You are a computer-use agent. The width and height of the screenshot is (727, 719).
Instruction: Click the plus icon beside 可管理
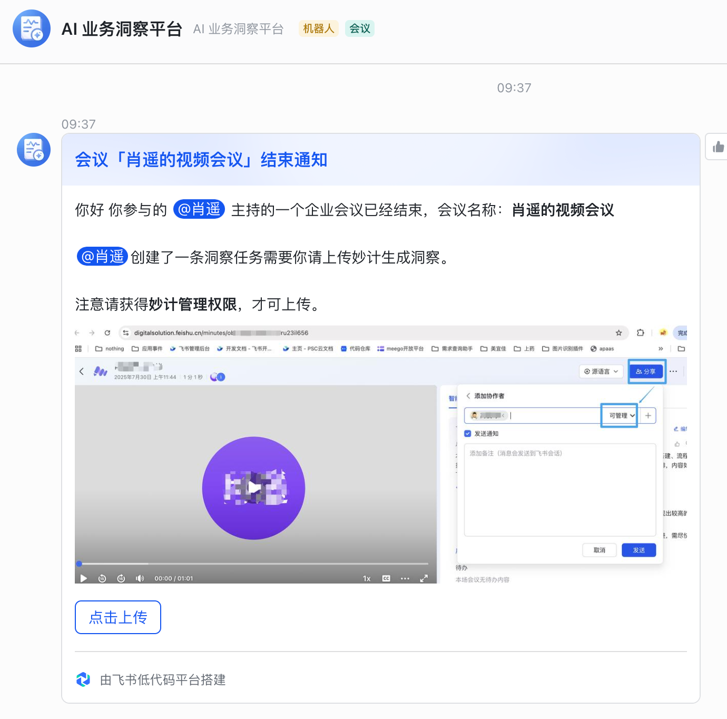tap(648, 415)
